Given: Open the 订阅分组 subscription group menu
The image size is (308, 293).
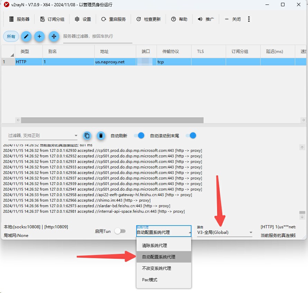Looking at the screenshot, I should click(52, 19).
